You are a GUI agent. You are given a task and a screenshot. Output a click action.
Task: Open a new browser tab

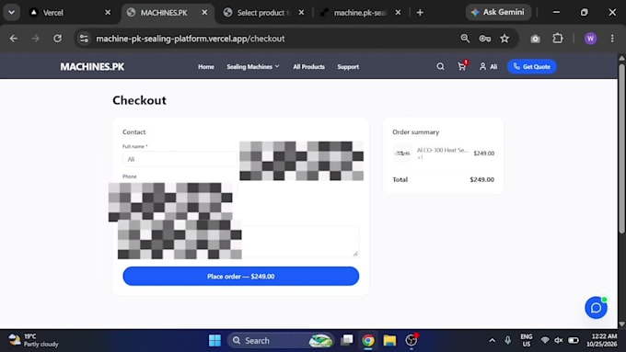[x=420, y=13]
